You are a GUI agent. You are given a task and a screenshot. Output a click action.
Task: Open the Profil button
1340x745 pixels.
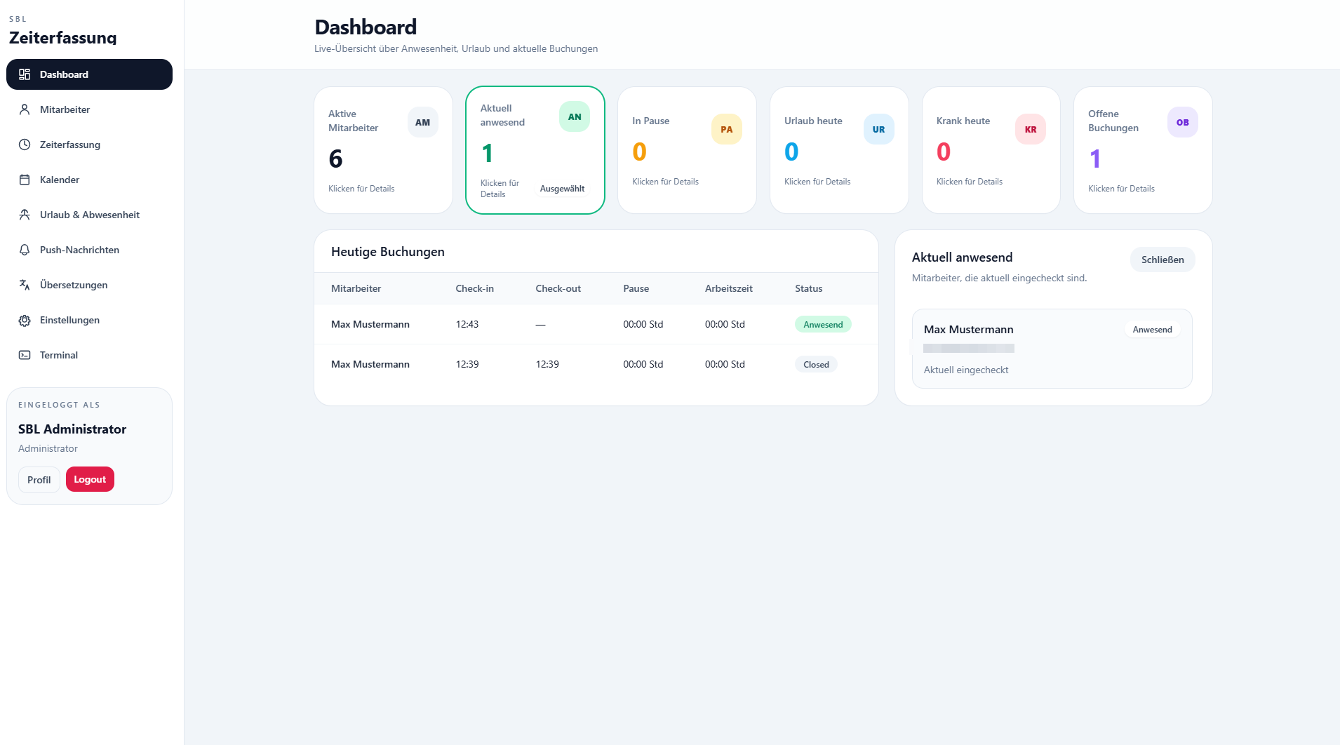39,480
